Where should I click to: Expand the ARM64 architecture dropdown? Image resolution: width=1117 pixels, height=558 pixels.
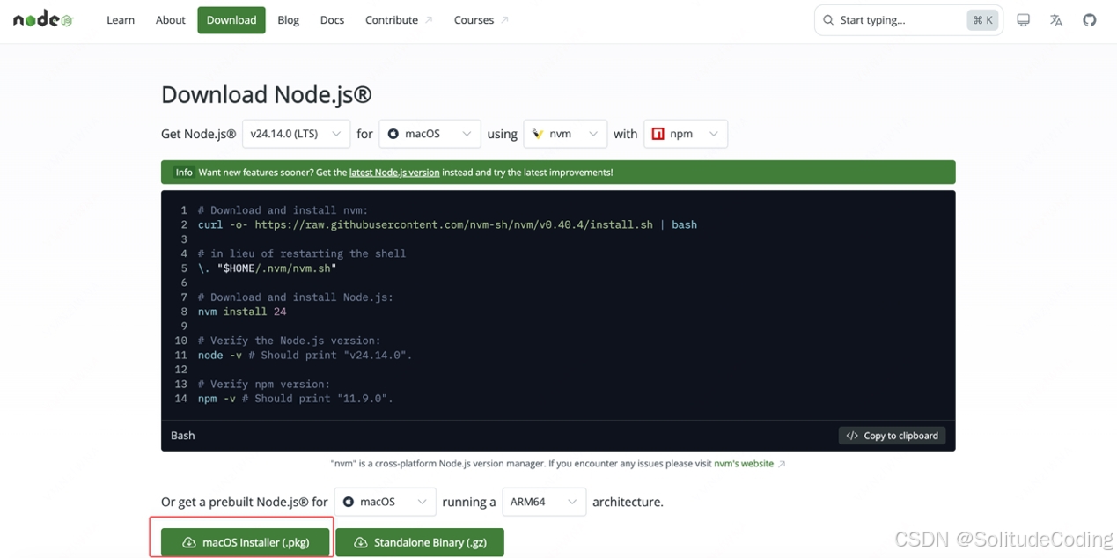tap(544, 502)
